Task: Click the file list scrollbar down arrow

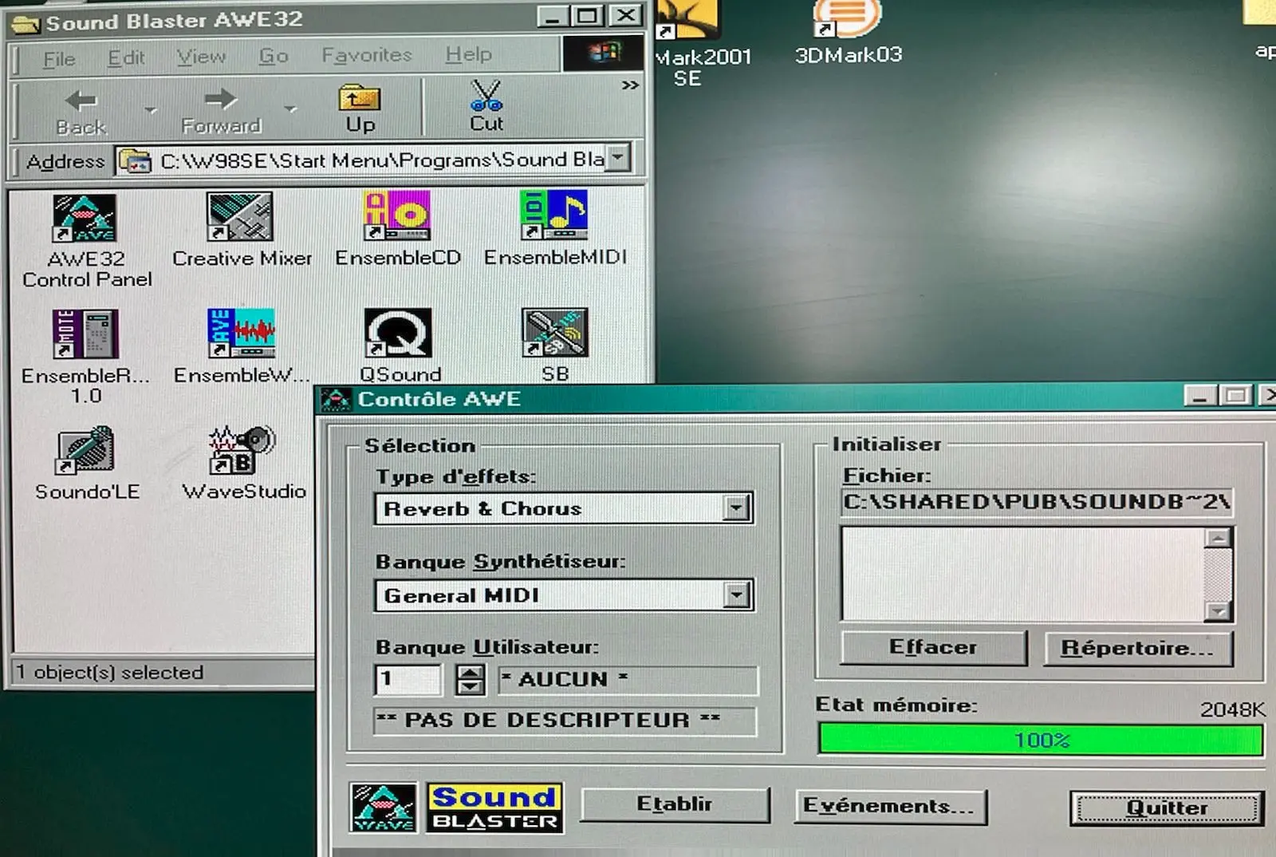Action: point(1218,611)
